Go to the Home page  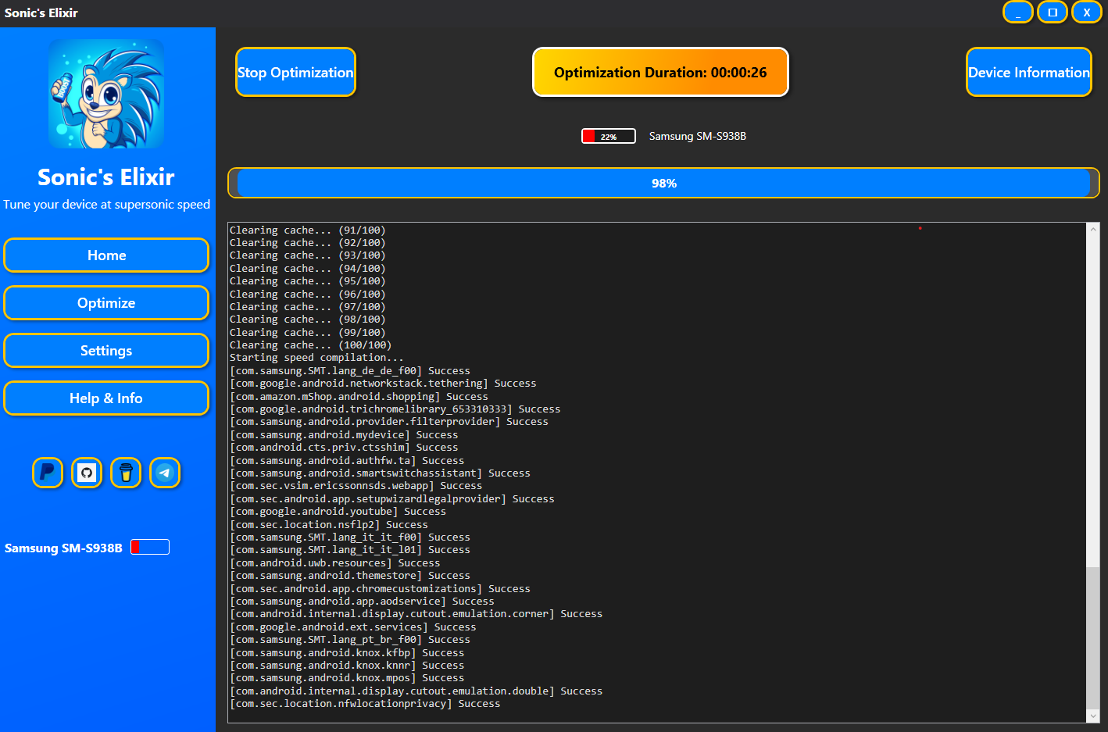click(106, 255)
